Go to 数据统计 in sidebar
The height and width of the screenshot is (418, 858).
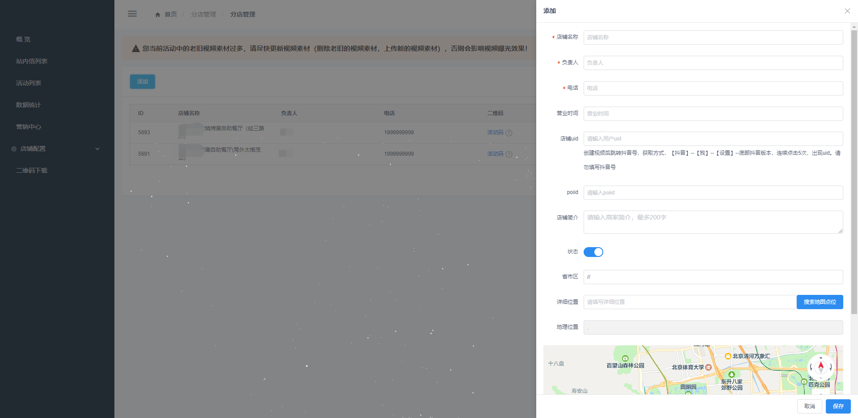click(28, 105)
